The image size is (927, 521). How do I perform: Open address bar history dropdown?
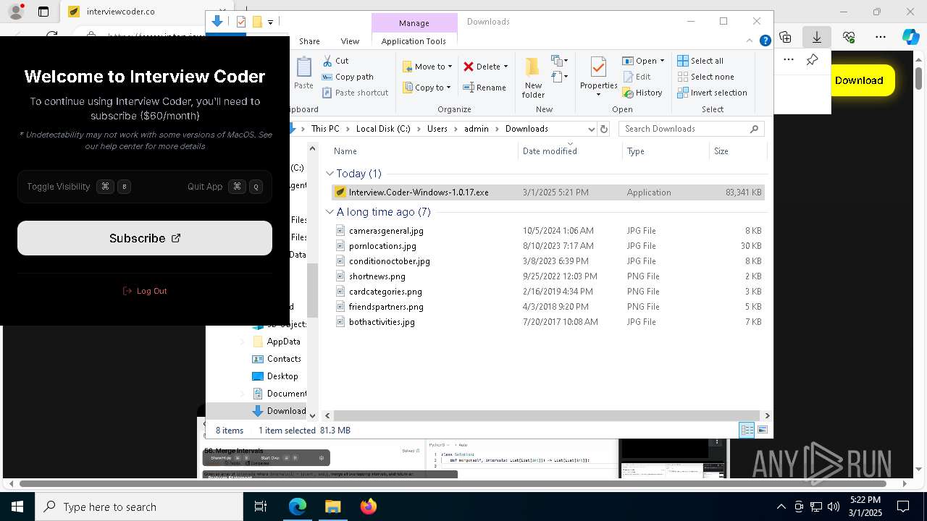[591, 129]
